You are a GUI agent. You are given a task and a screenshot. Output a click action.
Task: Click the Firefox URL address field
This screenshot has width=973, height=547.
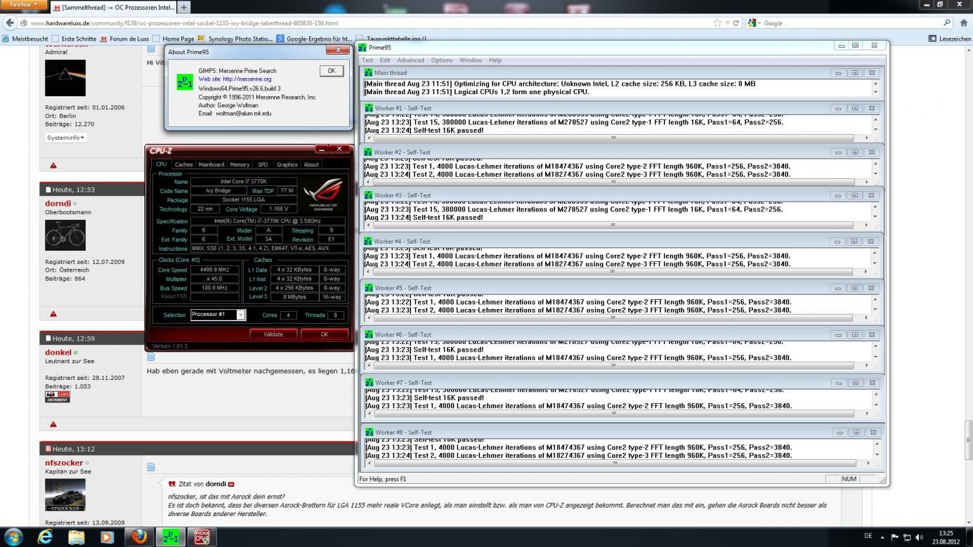point(369,22)
